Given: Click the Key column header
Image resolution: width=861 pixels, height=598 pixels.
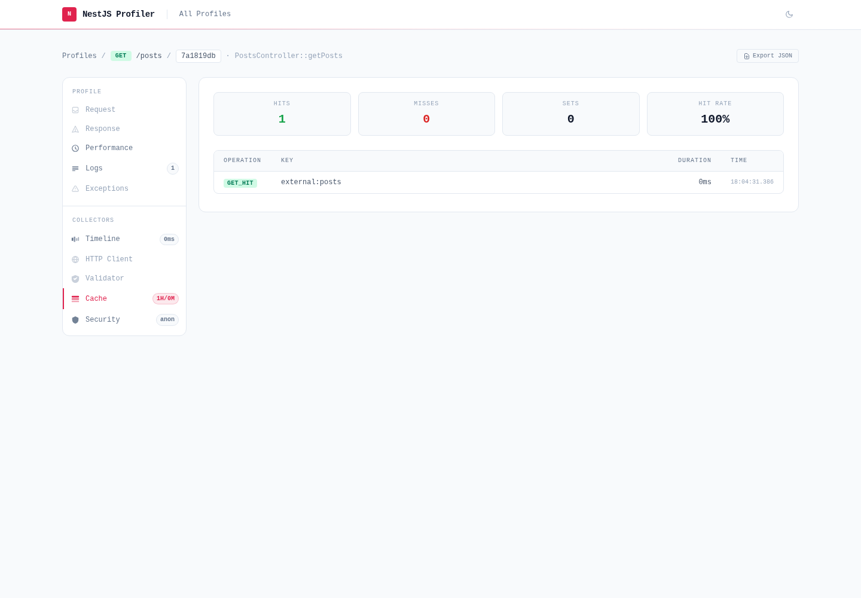Looking at the screenshot, I should [287, 161].
